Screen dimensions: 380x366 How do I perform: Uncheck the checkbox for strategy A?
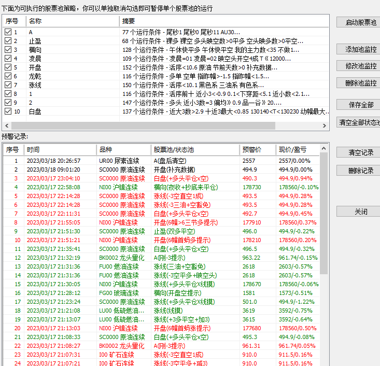pos(8,32)
